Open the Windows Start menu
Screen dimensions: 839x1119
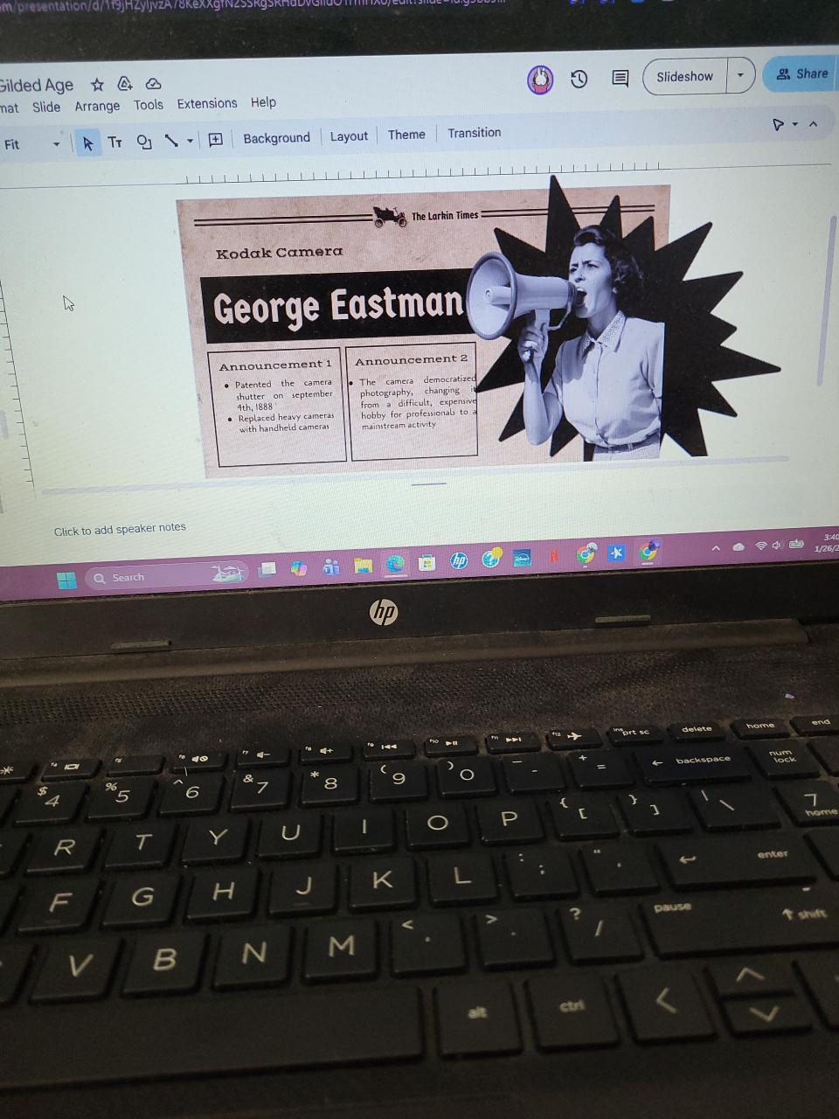pyautogui.click(x=66, y=580)
